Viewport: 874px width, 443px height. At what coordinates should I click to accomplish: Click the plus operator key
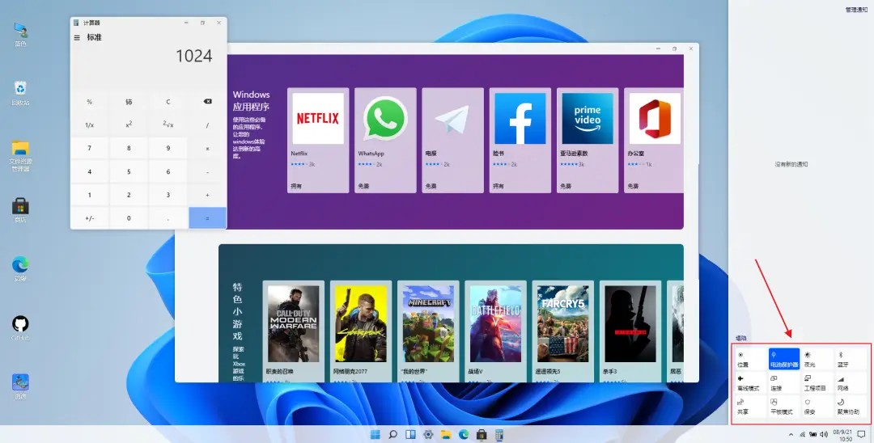pyautogui.click(x=207, y=195)
